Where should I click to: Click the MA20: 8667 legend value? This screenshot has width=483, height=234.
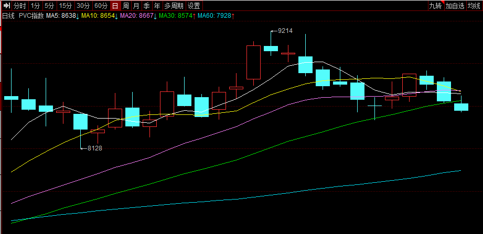point(138,16)
